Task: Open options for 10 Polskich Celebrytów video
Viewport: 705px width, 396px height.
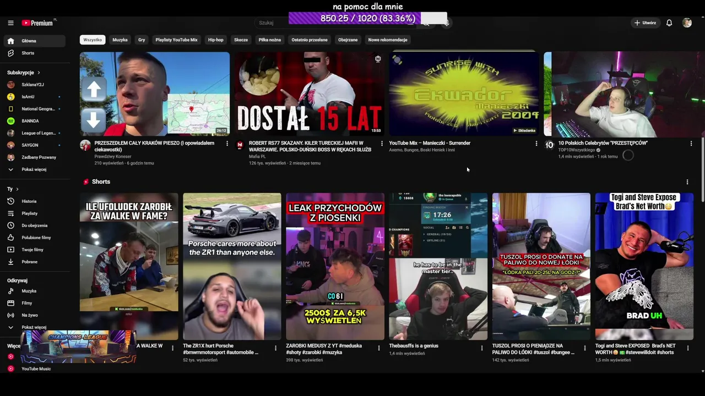Action: coord(691,144)
